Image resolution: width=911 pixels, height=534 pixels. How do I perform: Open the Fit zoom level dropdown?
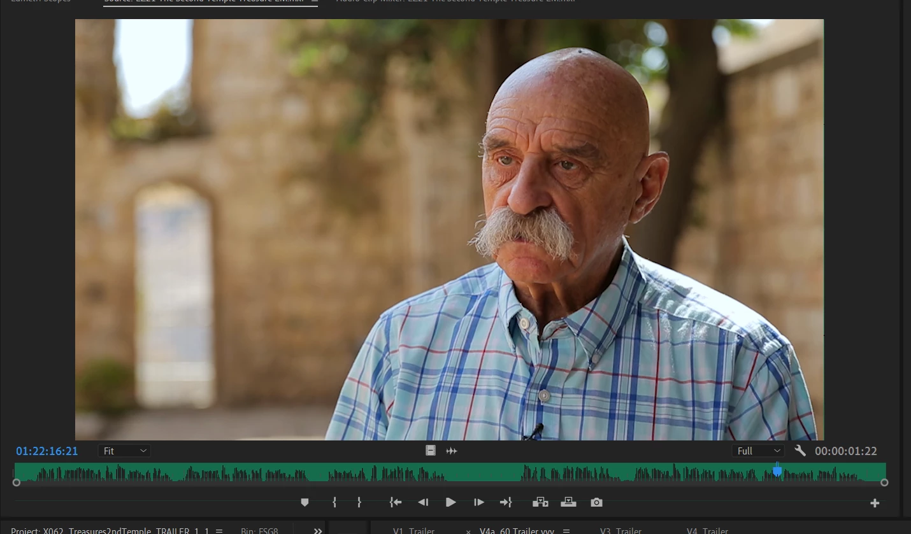click(x=125, y=451)
